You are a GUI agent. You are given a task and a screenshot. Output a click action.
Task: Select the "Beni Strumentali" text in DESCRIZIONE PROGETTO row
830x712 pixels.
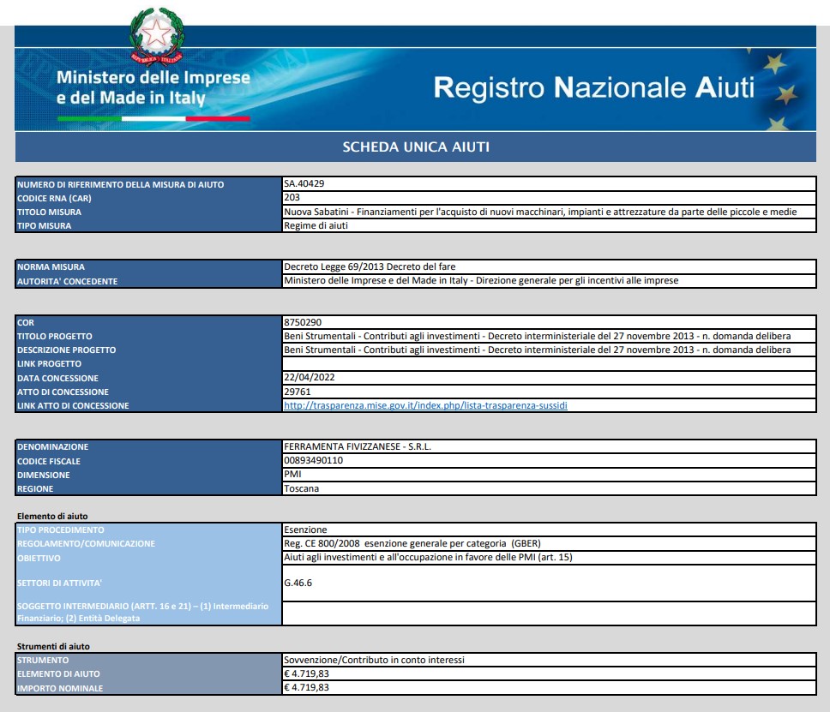[538, 350]
